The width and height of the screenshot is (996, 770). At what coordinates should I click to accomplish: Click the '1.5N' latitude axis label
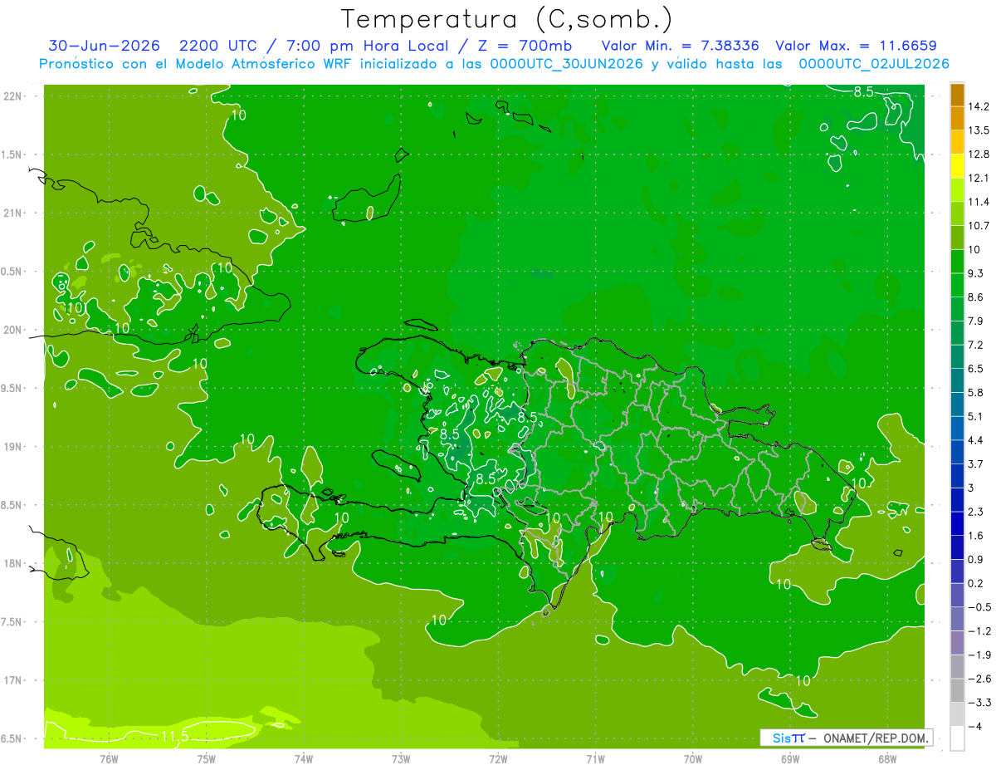tap(12, 154)
